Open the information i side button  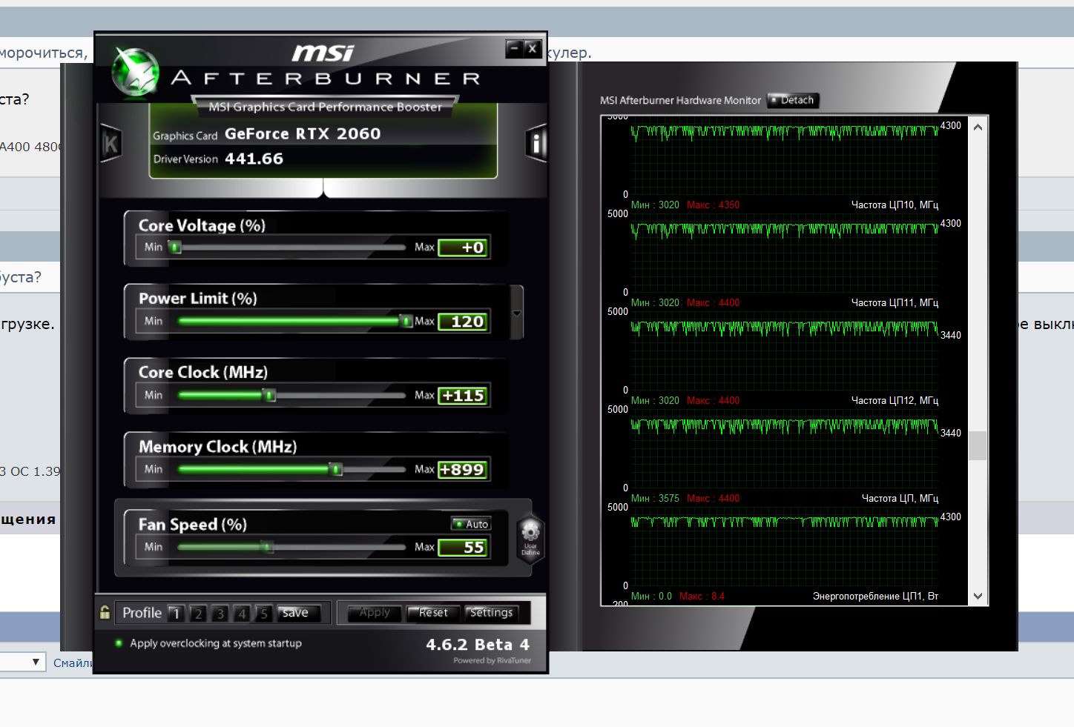click(x=536, y=142)
